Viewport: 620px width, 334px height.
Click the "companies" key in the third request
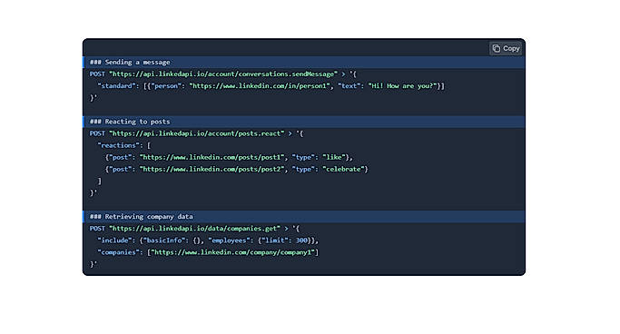click(118, 252)
